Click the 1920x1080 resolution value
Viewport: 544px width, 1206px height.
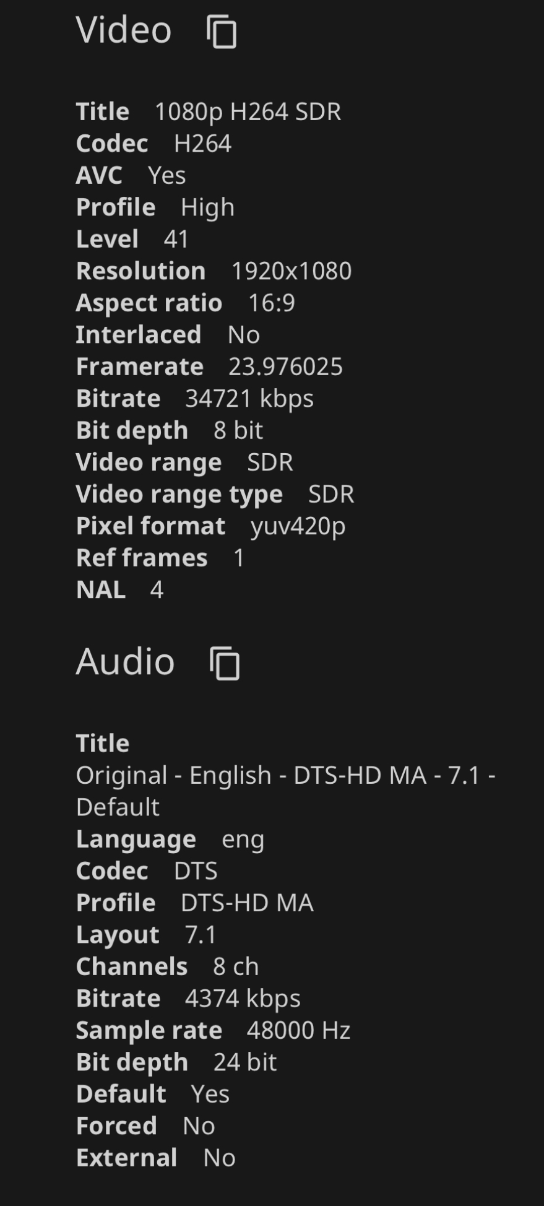(291, 271)
